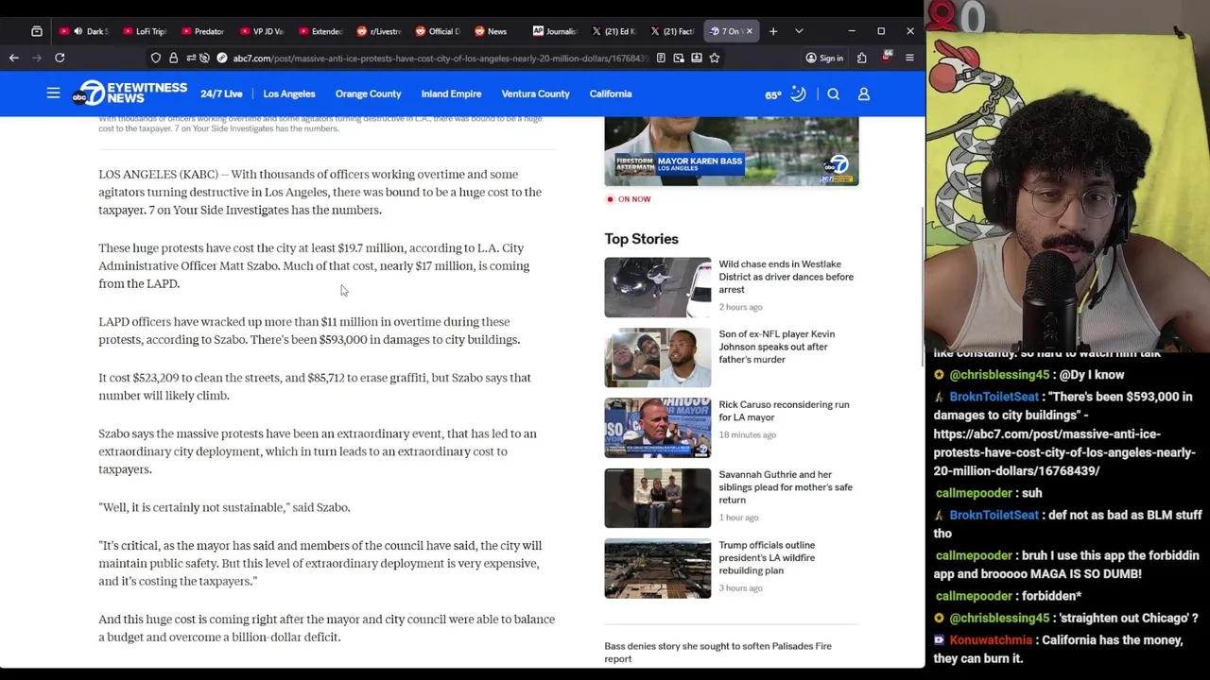Open Savannah Guthrie siblings plead story
1210x680 pixels.
pos(786,487)
